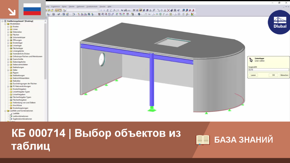The width and height of the screenshot is (290, 163).
Task: Cancel the dialog with the Abbrechen button
Action: 284,75
